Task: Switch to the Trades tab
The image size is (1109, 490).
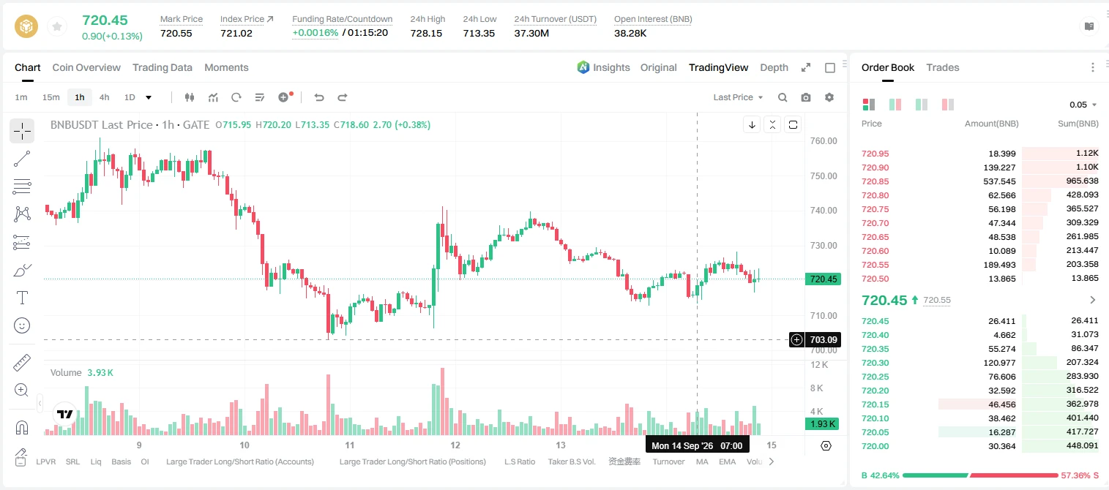Action: point(943,67)
